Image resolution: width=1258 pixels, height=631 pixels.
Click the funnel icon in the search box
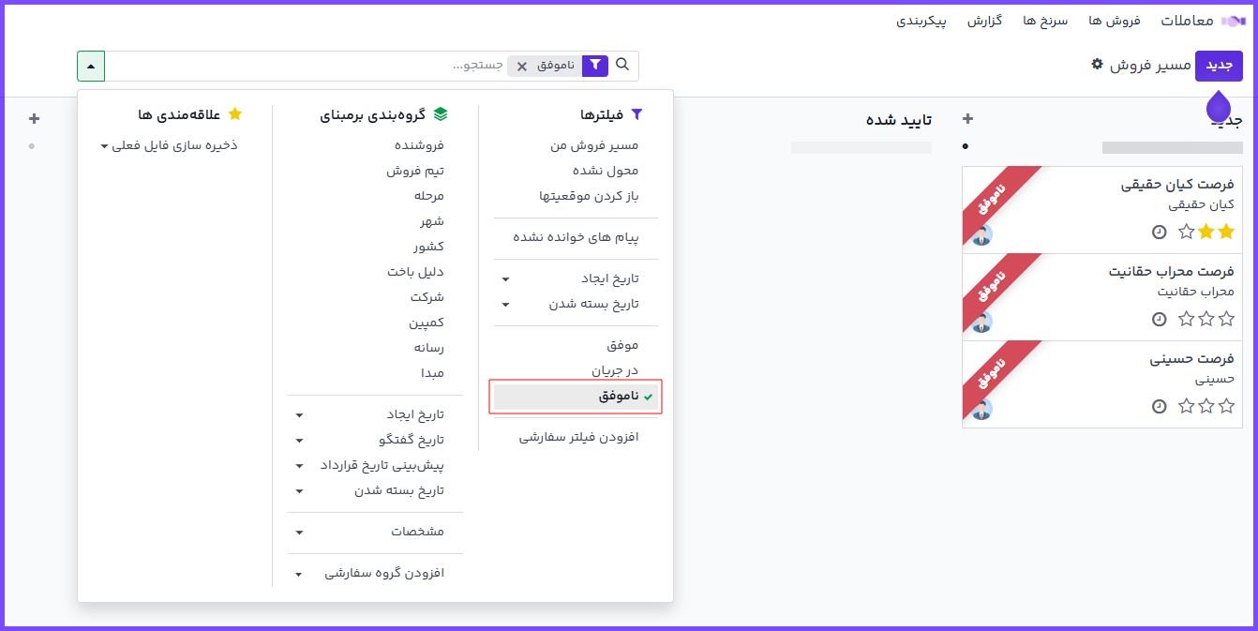(x=595, y=66)
